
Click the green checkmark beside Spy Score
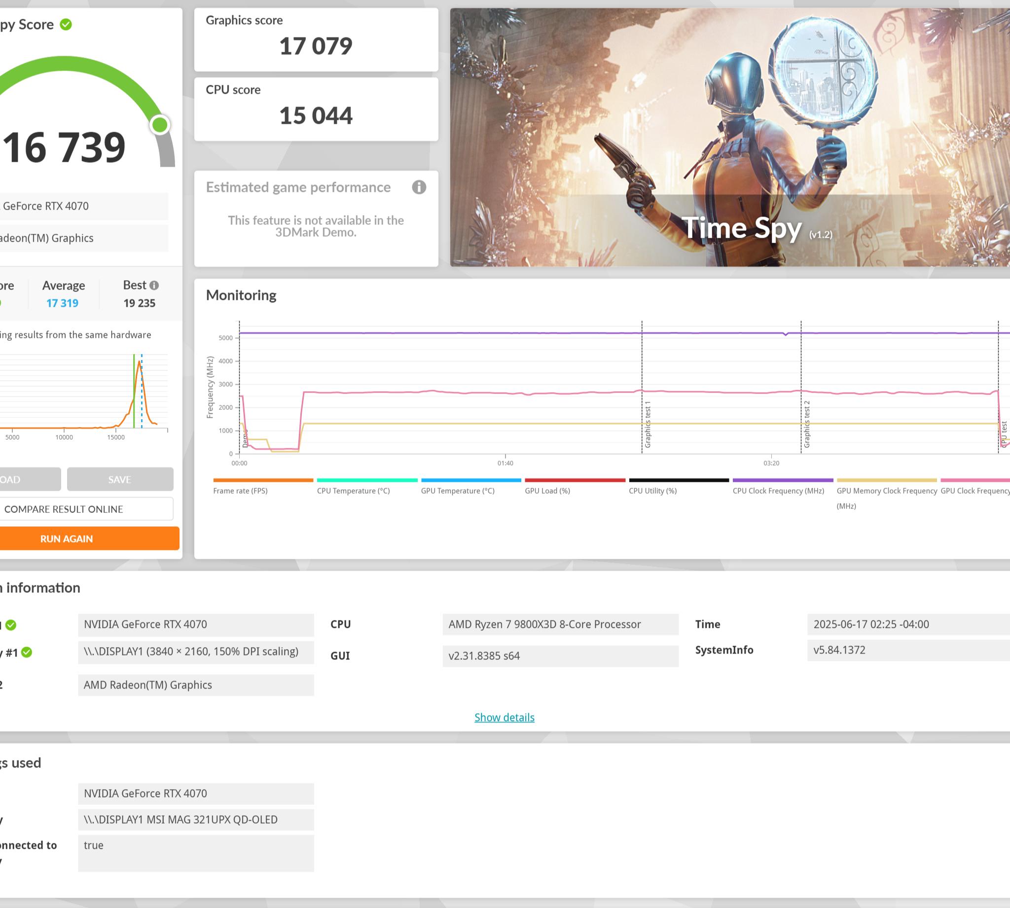point(66,24)
